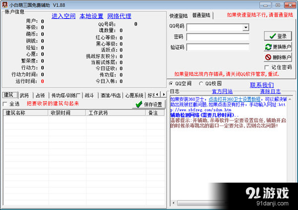Switch to the 快速登陆 tab
The image size is (298, 210).
179,16
